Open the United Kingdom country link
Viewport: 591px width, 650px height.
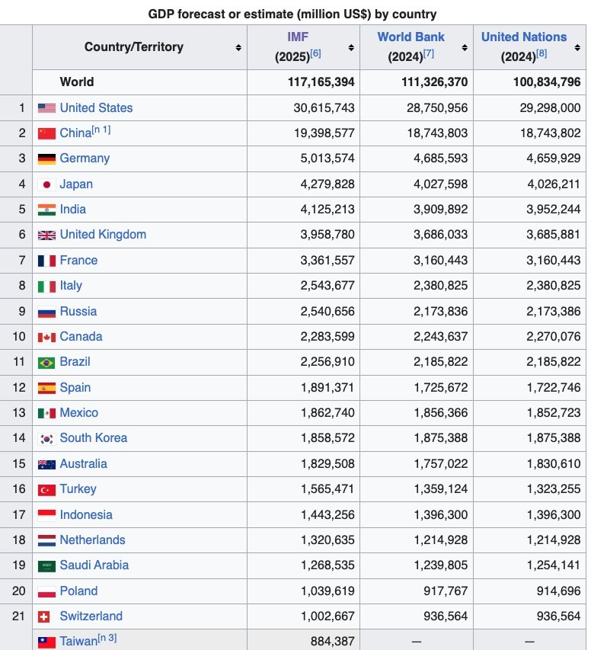pos(103,235)
